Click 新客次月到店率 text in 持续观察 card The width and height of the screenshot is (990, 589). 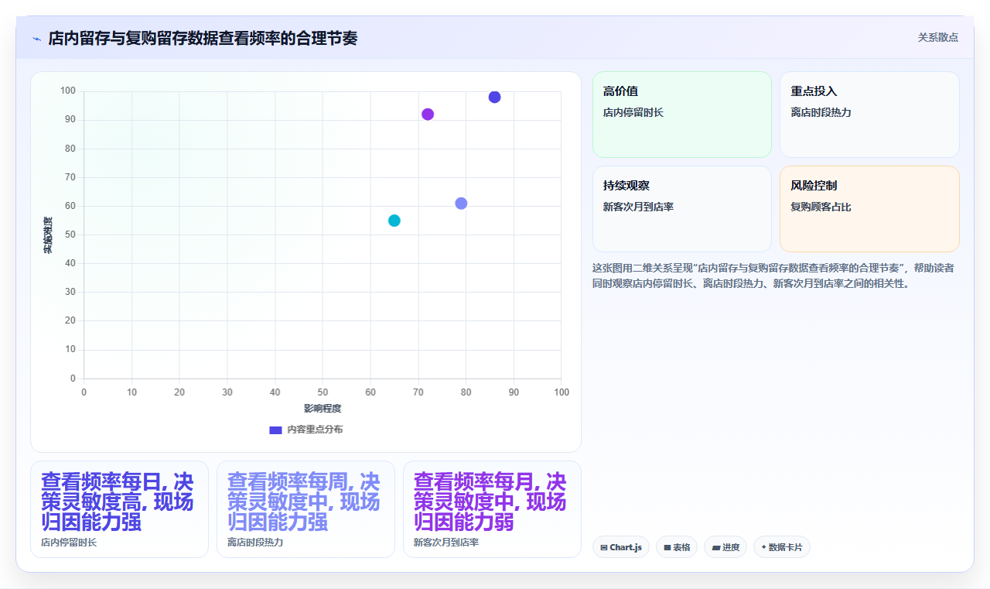tap(638, 207)
